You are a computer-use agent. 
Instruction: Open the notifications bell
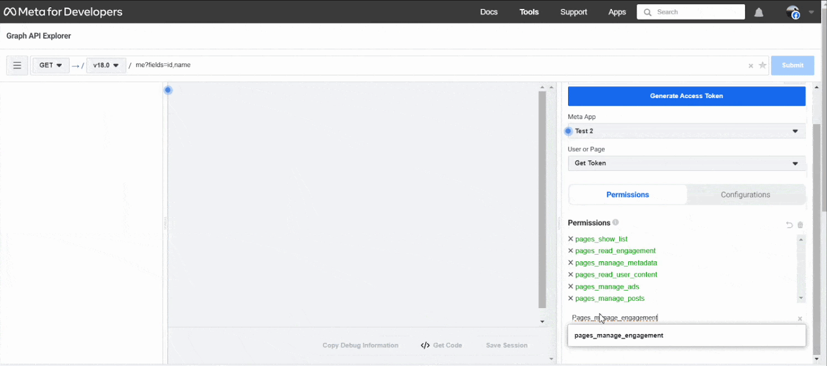pos(758,12)
